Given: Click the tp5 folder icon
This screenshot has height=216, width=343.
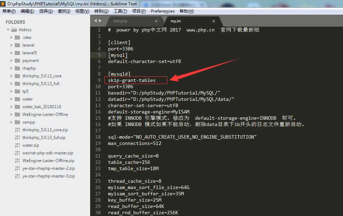Looking at the screenshot, I should [18, 91].
